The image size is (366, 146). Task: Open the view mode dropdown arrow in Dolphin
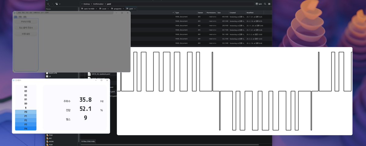coord(60,4)
